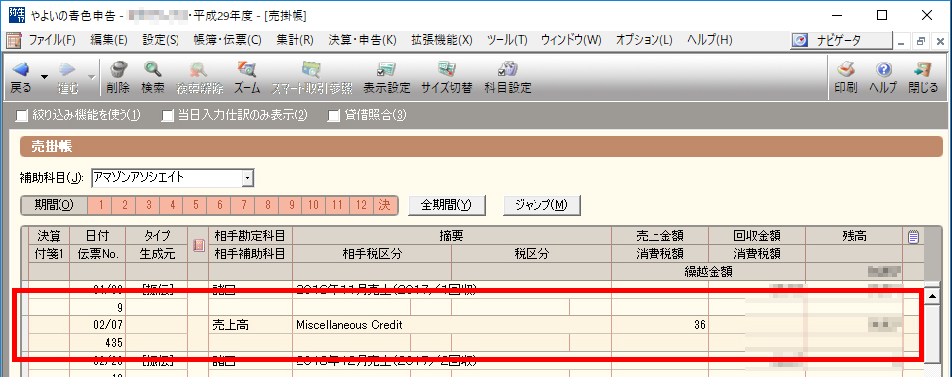Click the Miscellaneous Credit description cell
Screen dimensions: 952x377
(452, 325)
